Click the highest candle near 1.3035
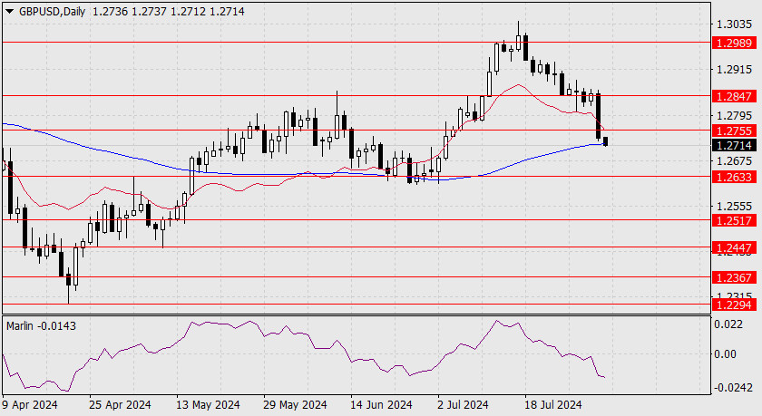The image size is (762, 416). (x=519, y=42)
